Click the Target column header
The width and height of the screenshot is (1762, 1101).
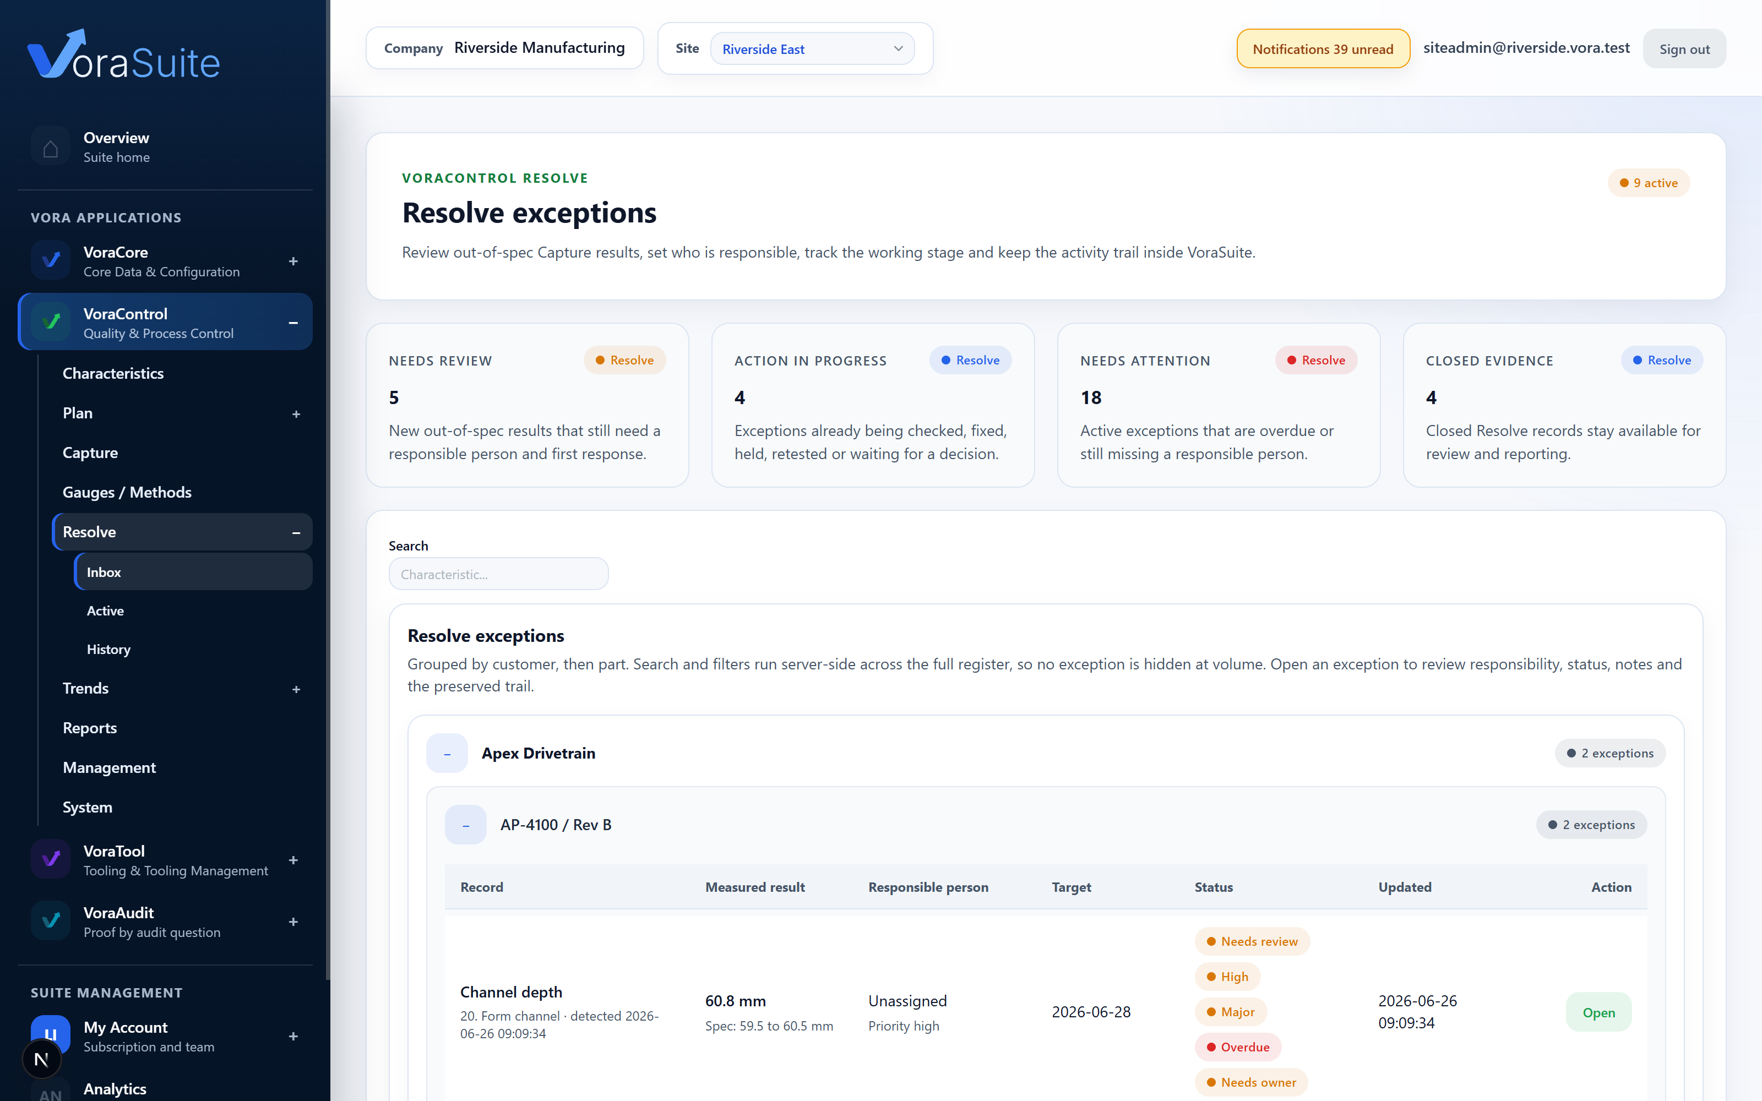pyautogui.click(x=1071, y=887)
